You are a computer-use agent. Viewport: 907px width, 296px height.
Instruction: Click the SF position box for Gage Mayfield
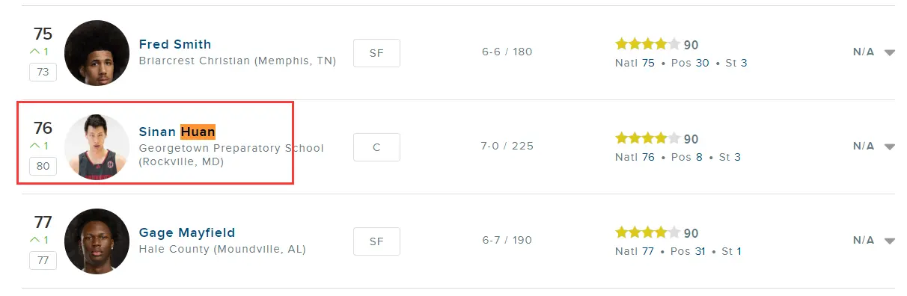(x=376, y=241)
